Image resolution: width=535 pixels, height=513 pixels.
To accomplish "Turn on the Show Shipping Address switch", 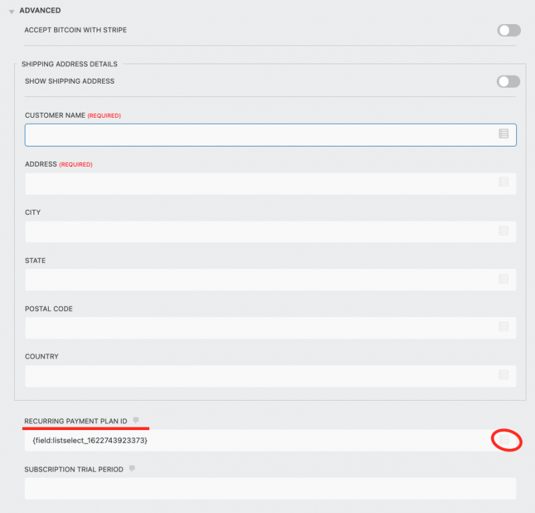I will pos(508,81).
